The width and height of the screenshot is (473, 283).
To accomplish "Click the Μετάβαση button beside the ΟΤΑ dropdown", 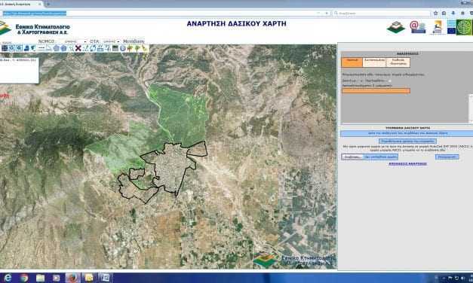I will (x=134, y=41).
